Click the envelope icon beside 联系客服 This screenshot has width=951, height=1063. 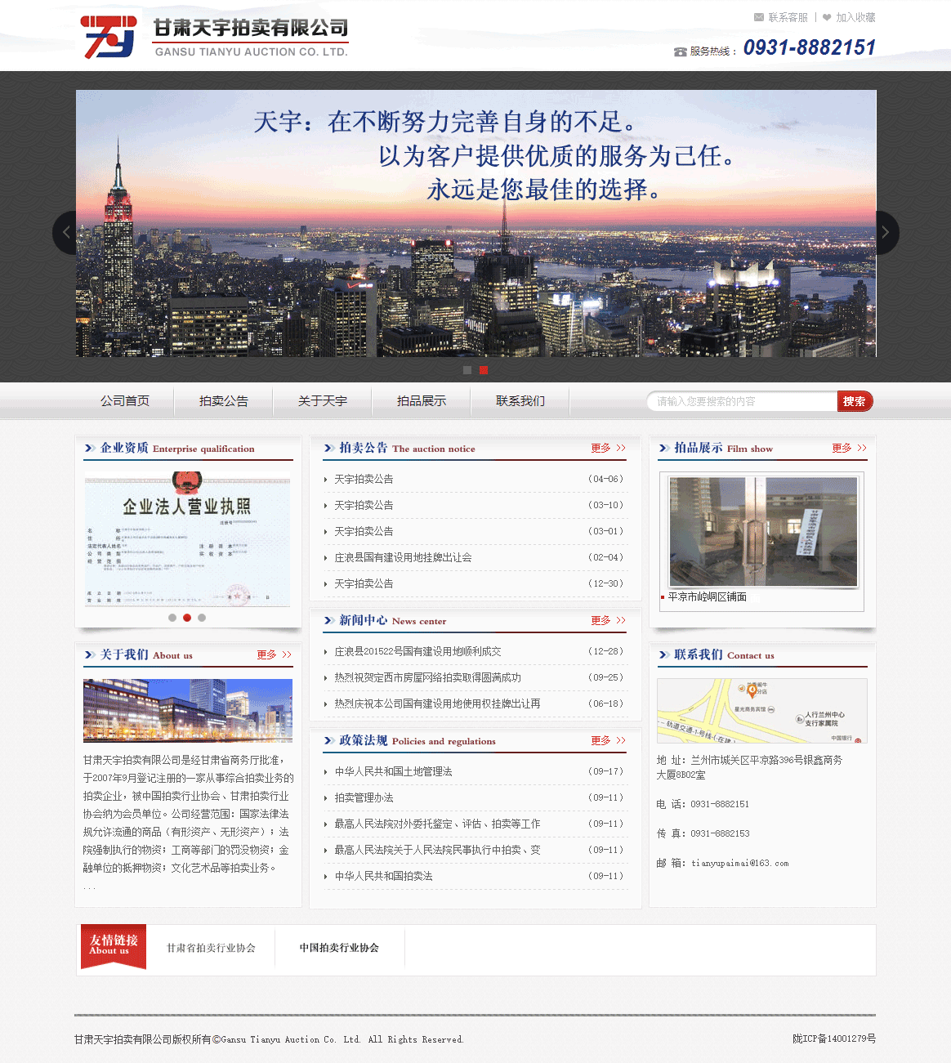pyautogui.click(x=759, y=17)
